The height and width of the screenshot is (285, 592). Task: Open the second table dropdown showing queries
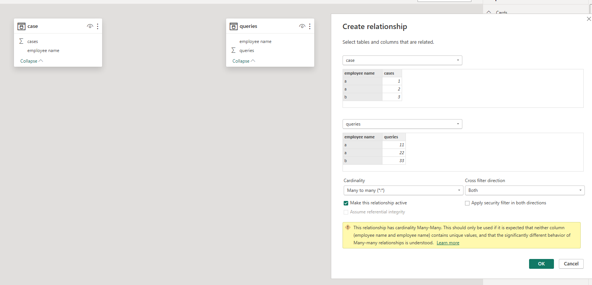click(402, 124)
